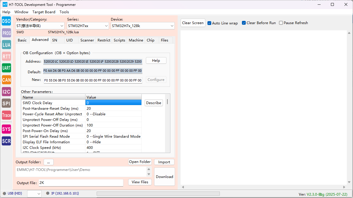Select the I2C Clock Speed (kHz) row

82,148
